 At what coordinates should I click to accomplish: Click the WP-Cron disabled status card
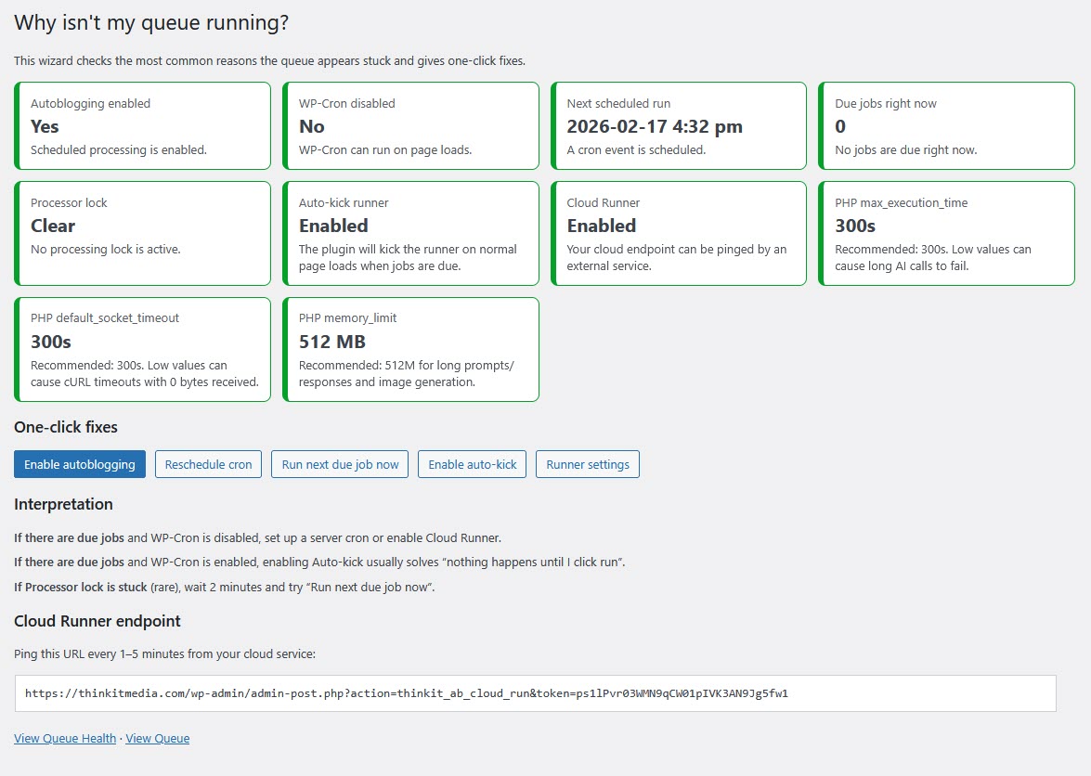coord(410,126)
